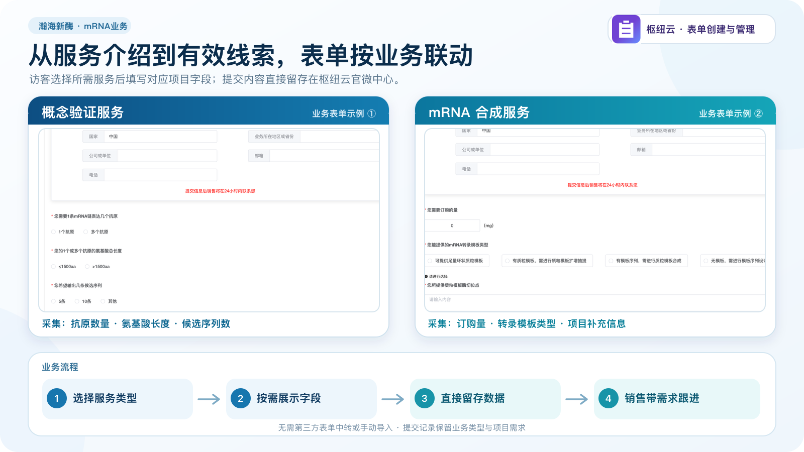
Task: Click the 直接留存数据 step card
Action: click(x=485, y=399)
